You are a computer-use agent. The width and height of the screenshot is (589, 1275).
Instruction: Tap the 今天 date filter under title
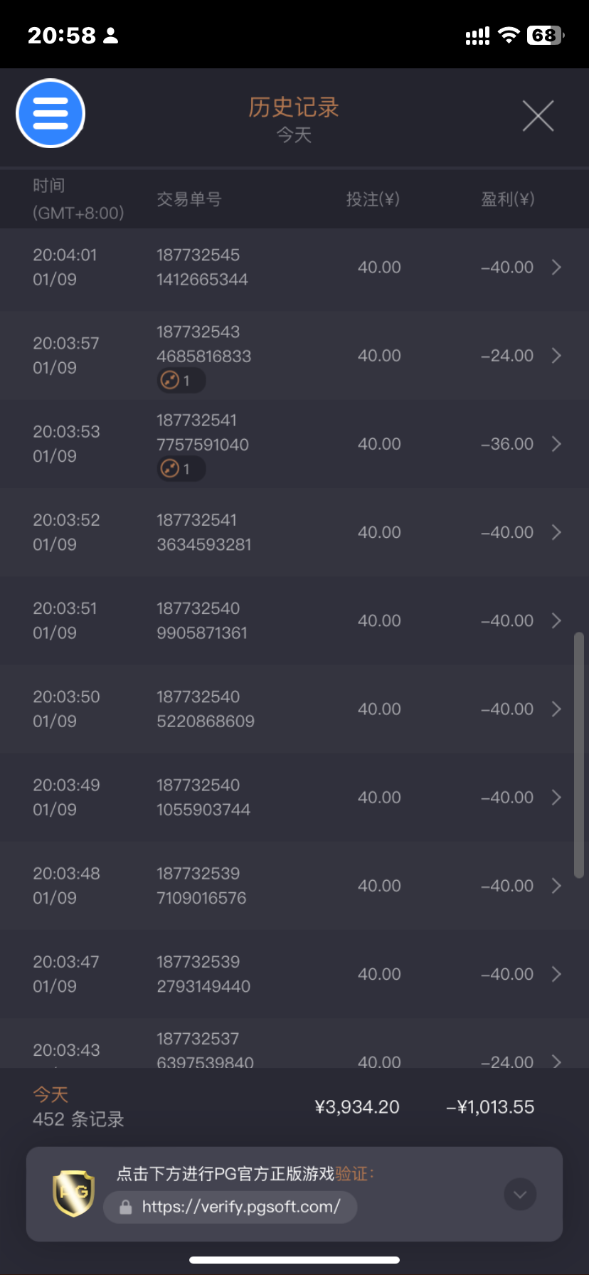294,134
